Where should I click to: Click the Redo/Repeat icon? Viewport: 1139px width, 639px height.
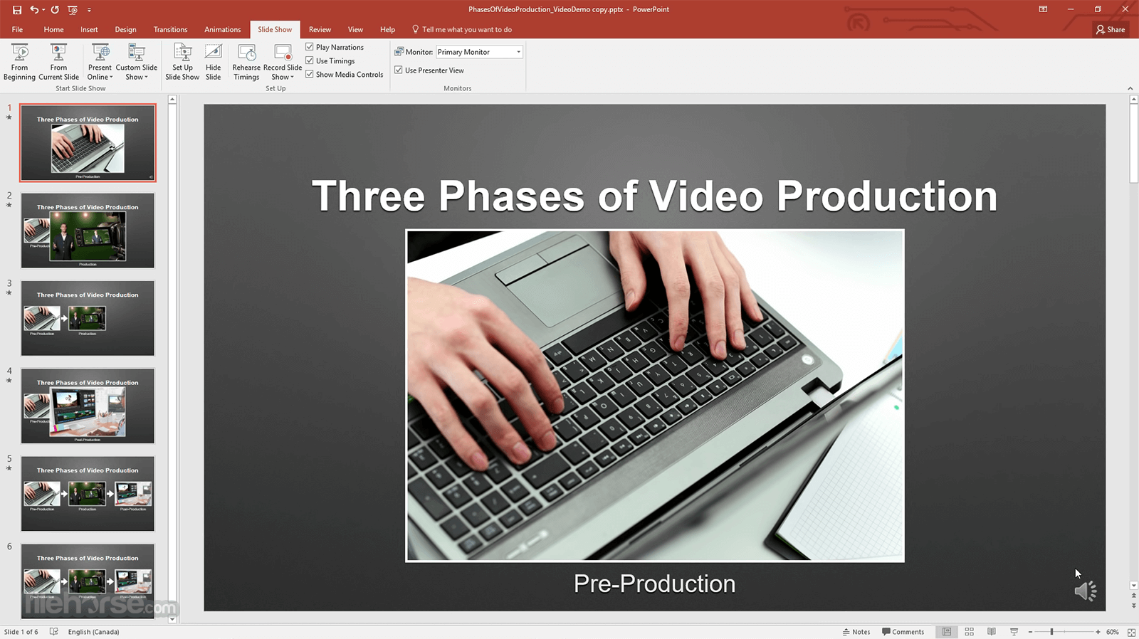(55, 10)
